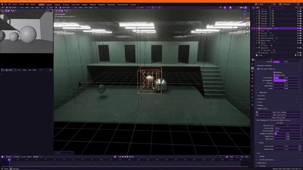Open the outliner filter dropdown icon
303x170 pixels.
(x=297, y=8)
